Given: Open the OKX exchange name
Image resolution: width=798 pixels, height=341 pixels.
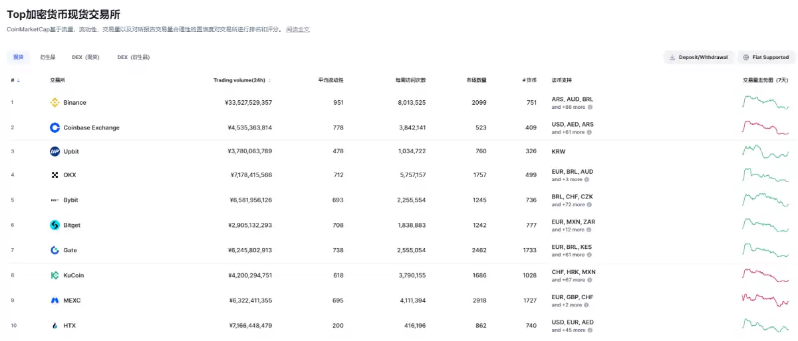Looking at the screenshot, I should (70, 175).
